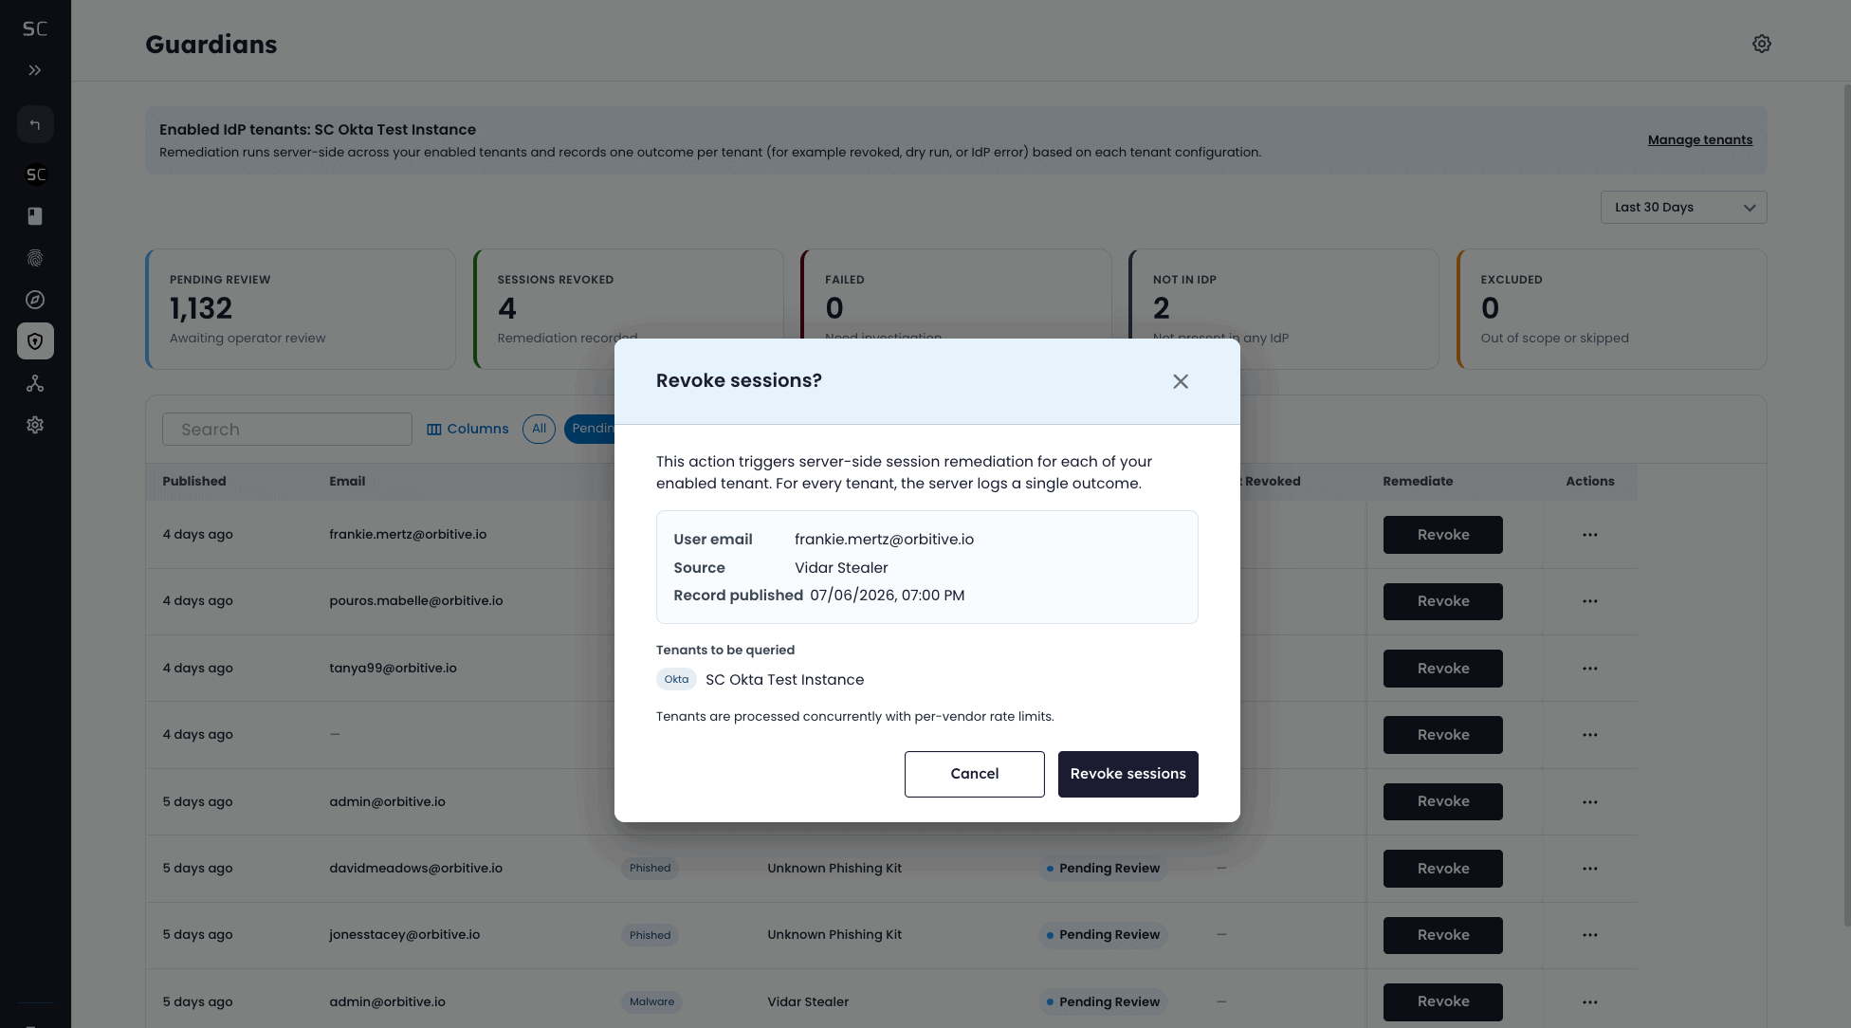Open the network nodes sidebar icon

35,383
